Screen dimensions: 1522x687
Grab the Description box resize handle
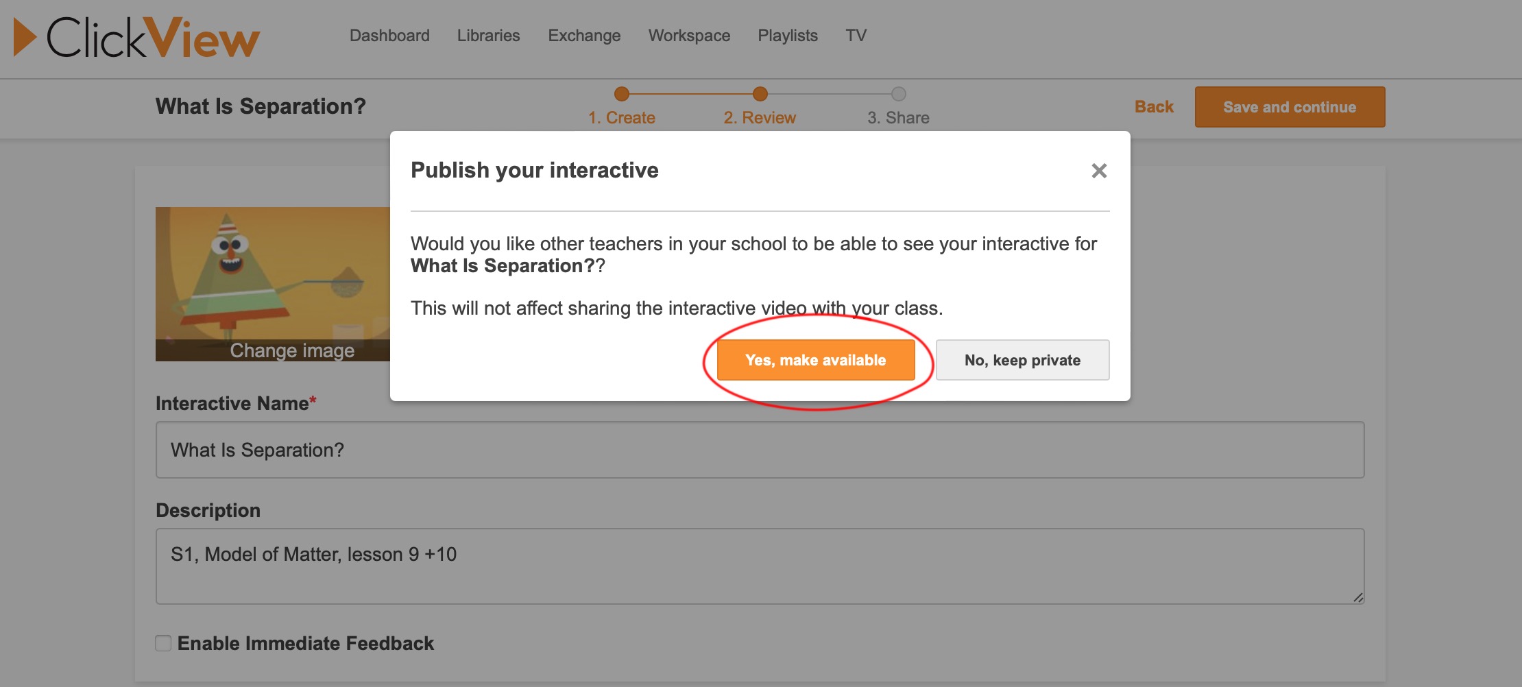click(1357, 597)
